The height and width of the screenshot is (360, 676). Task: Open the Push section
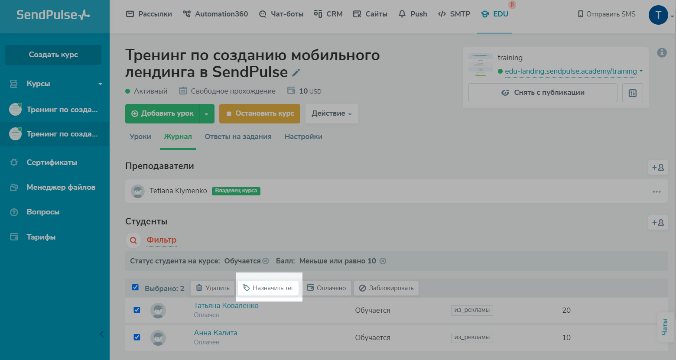pos(413,14)
